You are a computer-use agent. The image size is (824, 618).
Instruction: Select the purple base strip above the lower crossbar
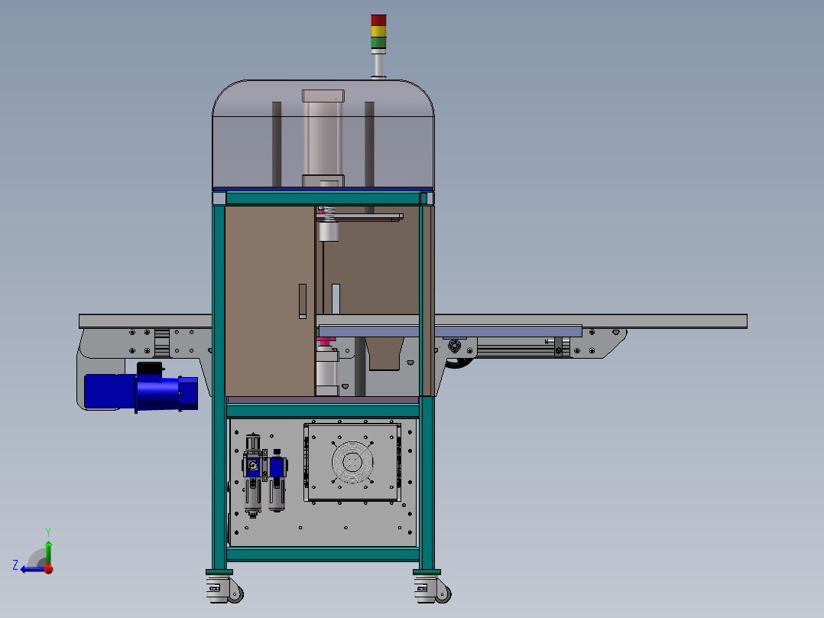click(x=323, y=400)
